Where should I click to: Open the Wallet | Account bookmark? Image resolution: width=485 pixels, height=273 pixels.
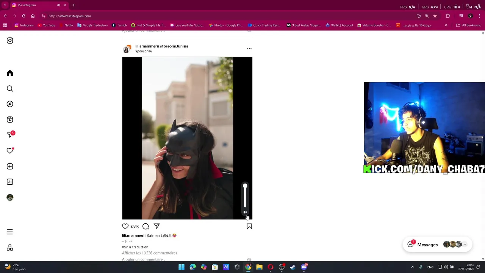click(x=339, y=25)
